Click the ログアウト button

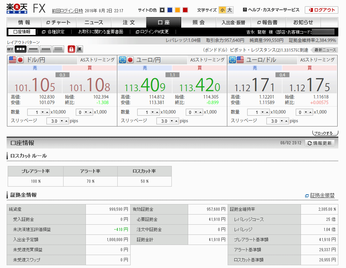322,10
